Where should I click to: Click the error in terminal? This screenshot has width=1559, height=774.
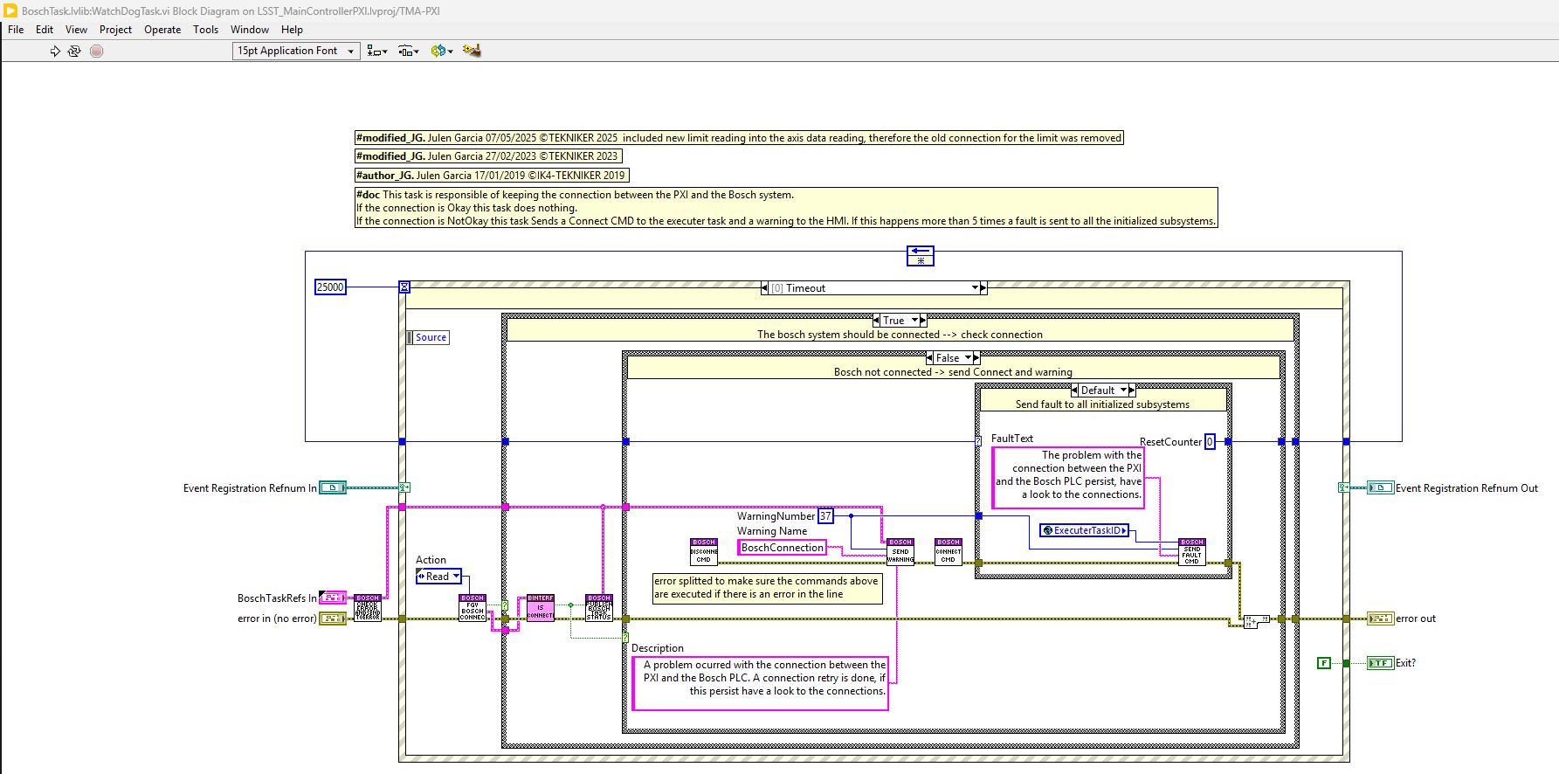coord(333,619)
